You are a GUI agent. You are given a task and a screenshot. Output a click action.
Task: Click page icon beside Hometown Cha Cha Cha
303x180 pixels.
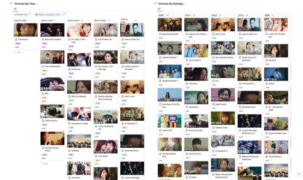click(x=160, y=104)
